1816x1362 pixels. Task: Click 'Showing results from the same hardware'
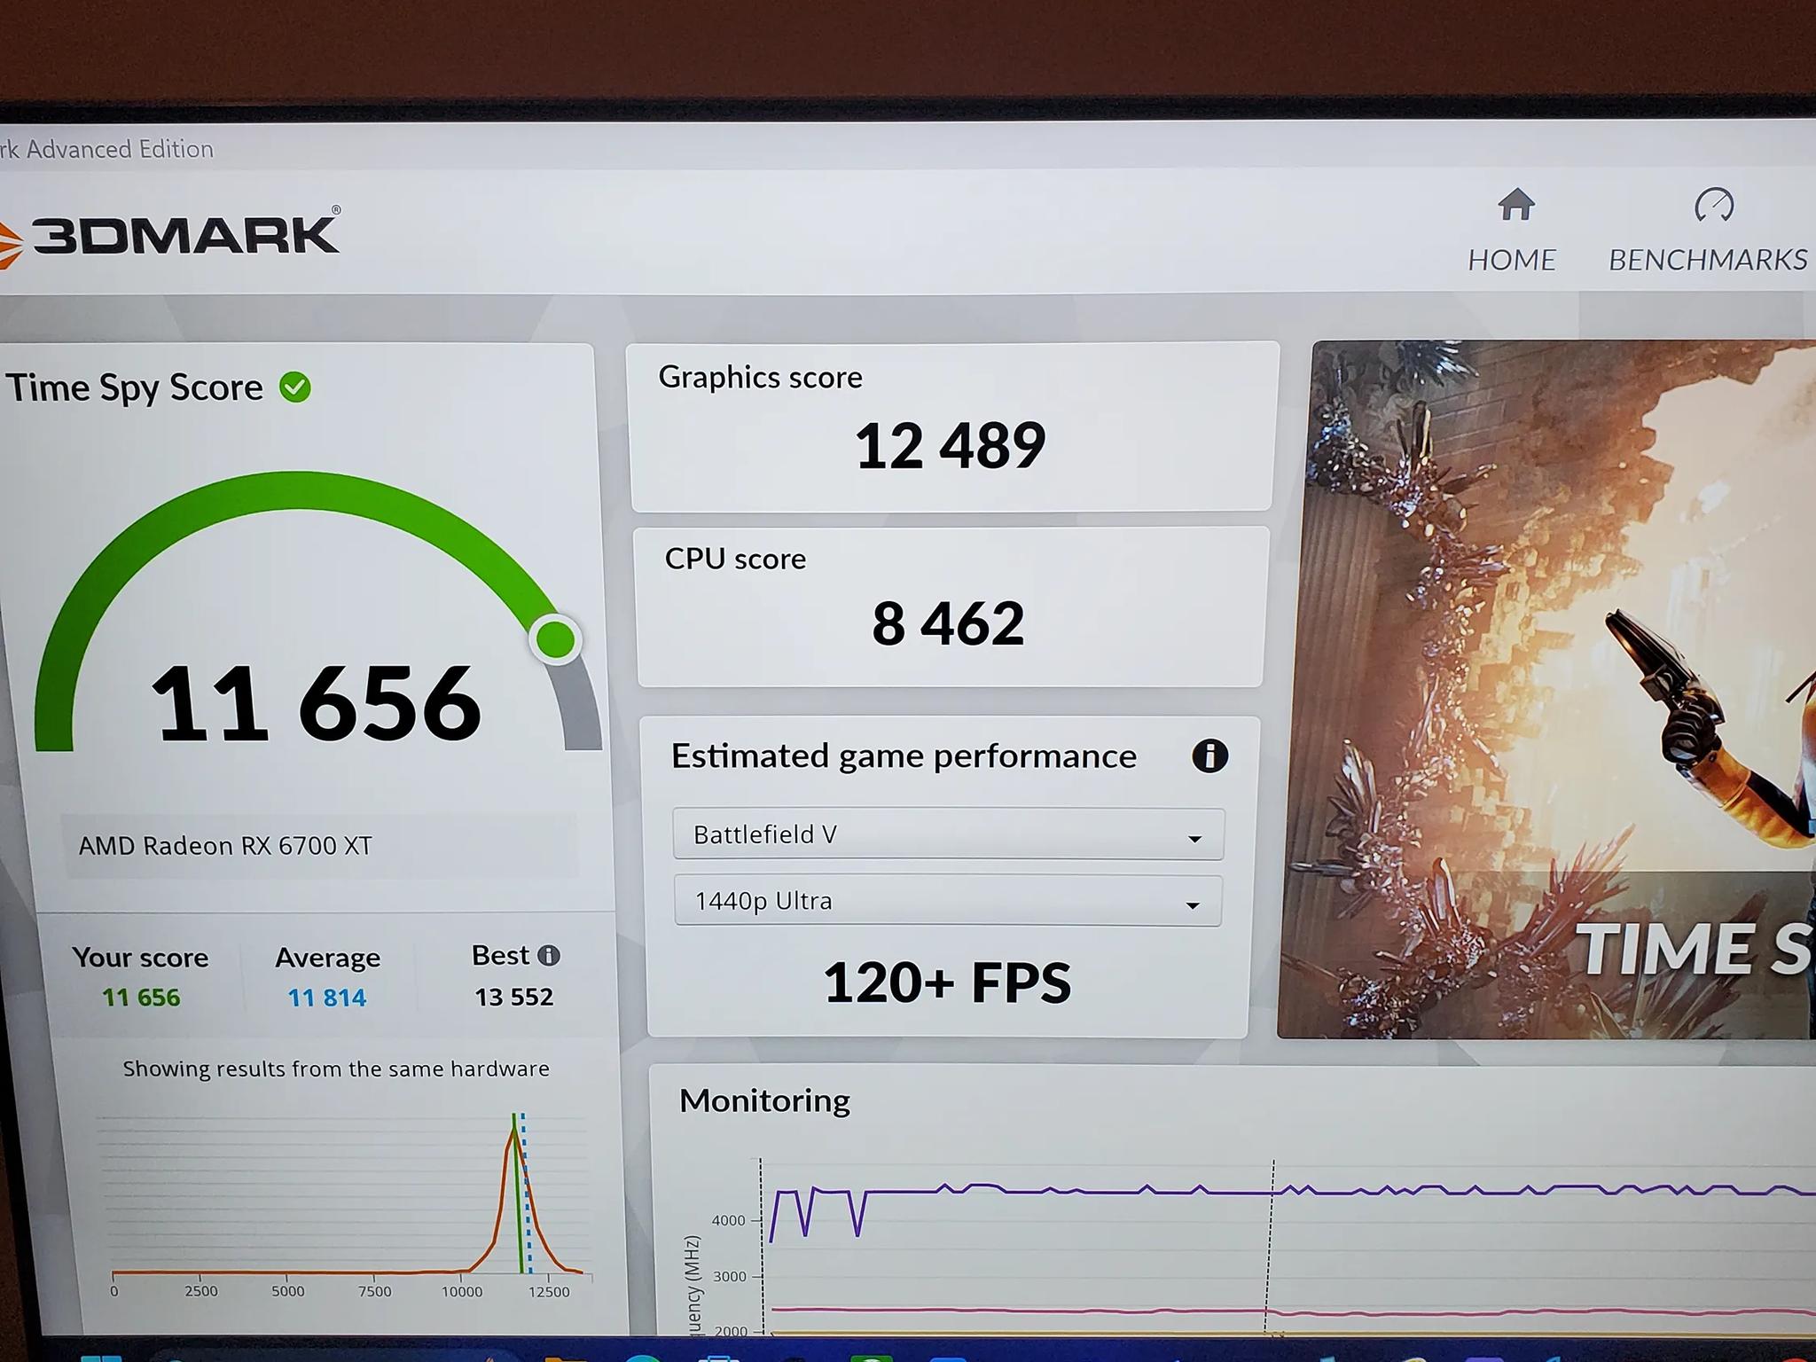336,1069
